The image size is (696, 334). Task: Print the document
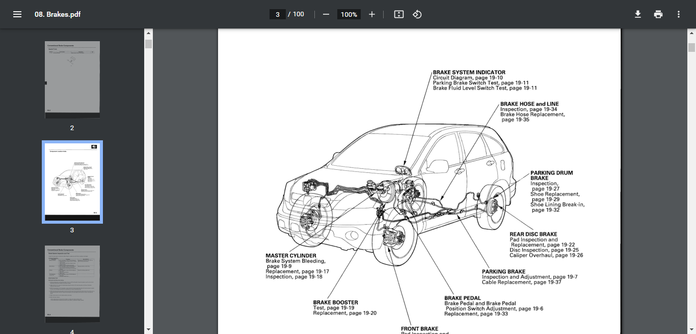(658, 14)
